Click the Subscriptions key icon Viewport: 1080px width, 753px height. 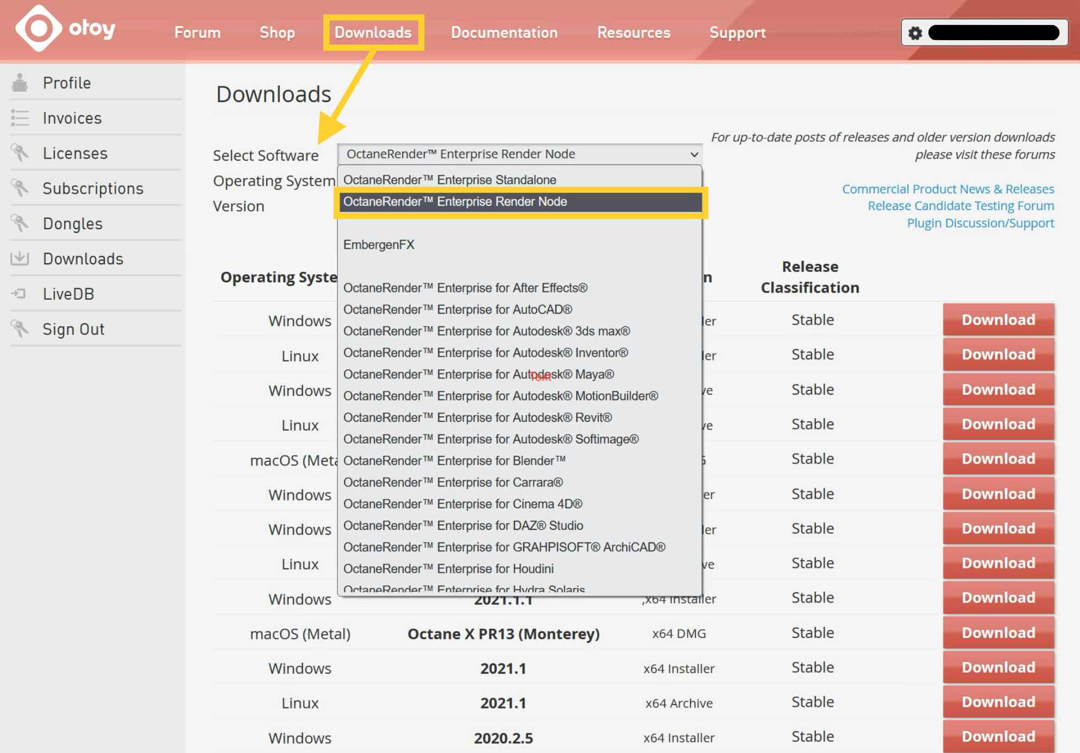[20, 188]
